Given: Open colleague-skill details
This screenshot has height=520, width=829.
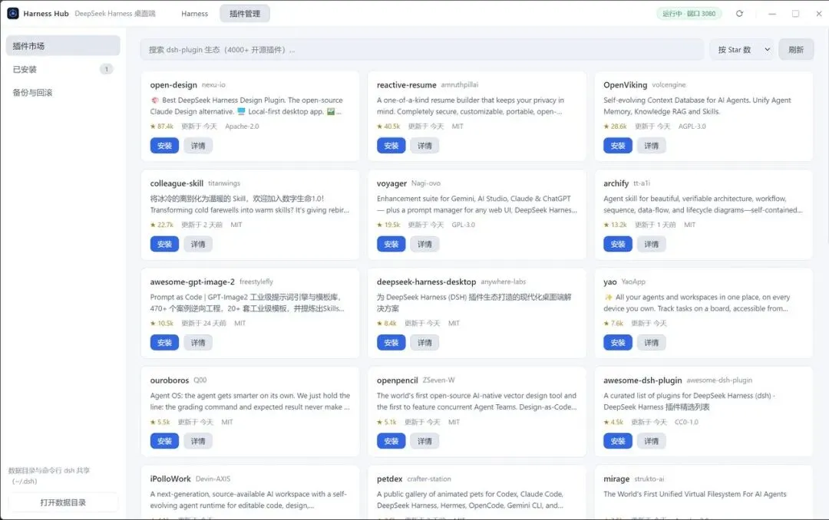Looking at the screenshot, I should 198,244.
